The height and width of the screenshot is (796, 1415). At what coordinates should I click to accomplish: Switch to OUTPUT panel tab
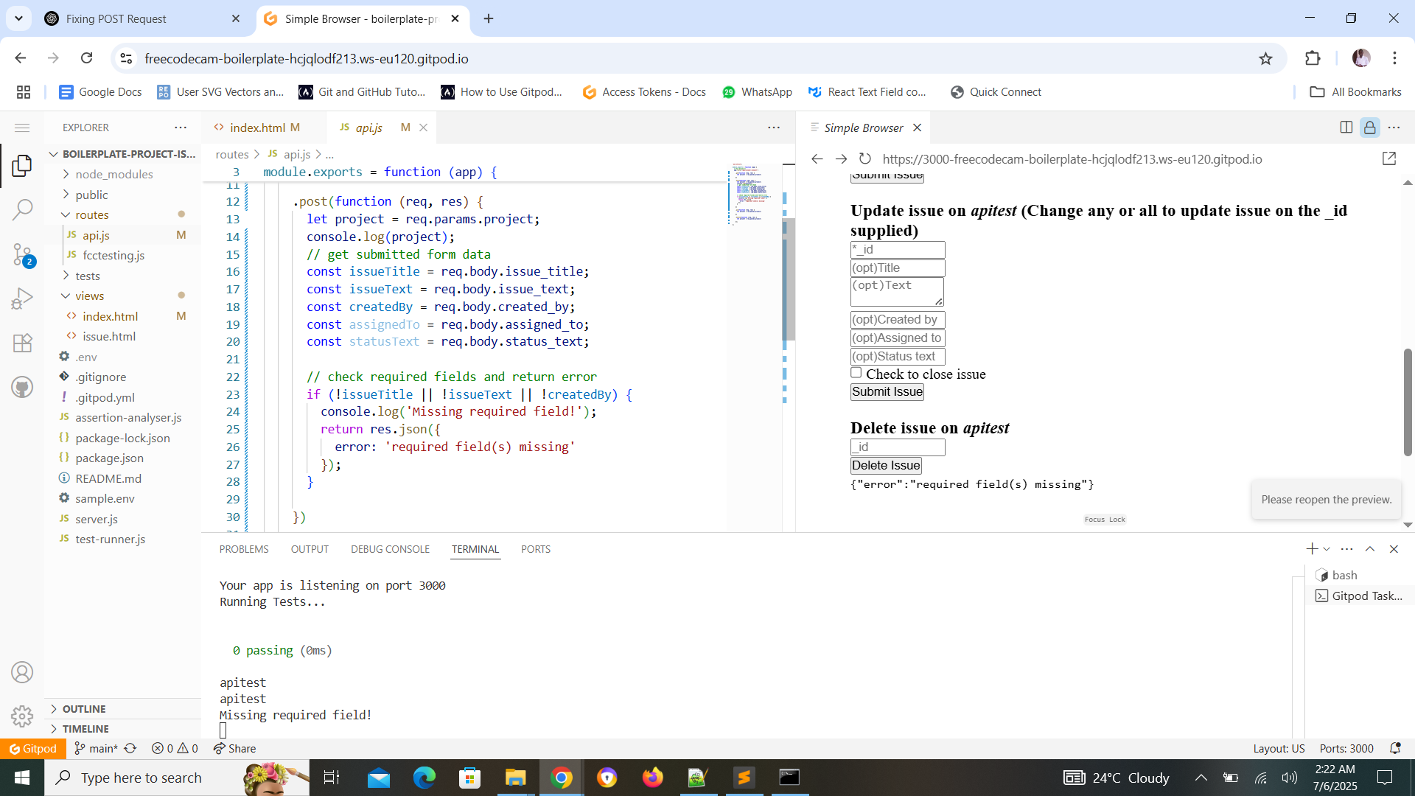(310, 549)
